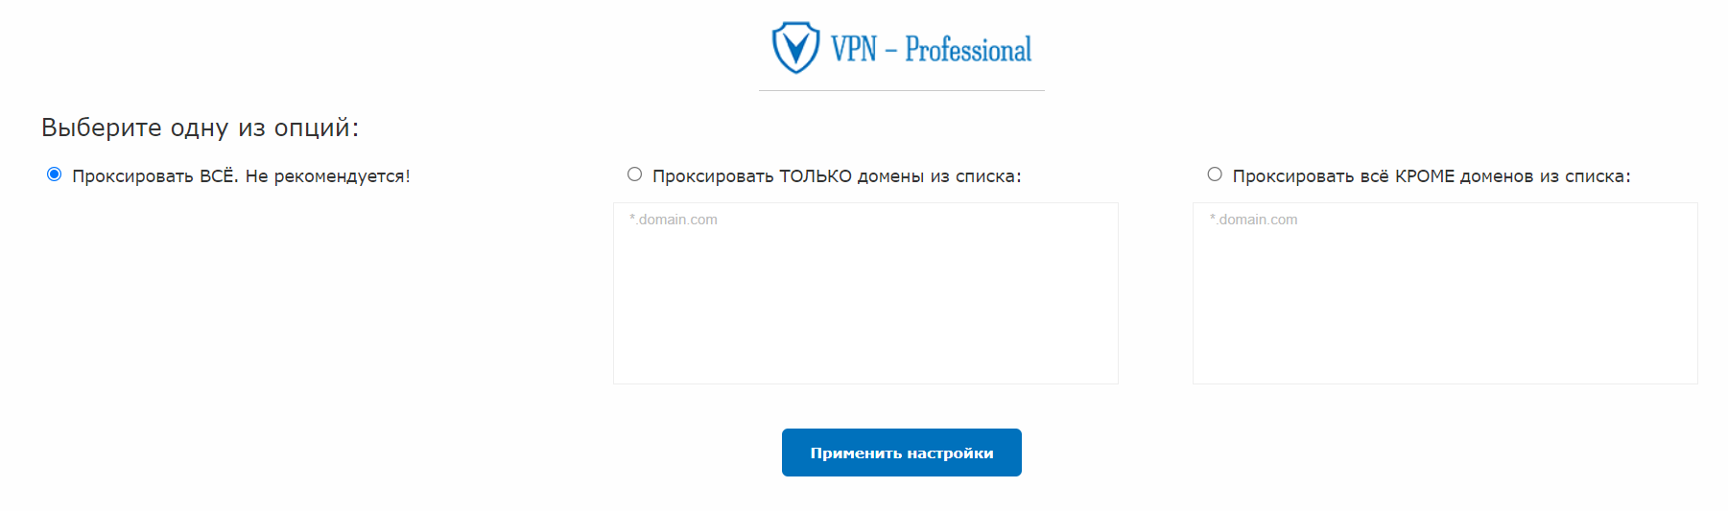Click the '*.domain.com' placeholder in the КРОМЕ textarea
This screenshot has height=511, width=1728.
click(x=1253, y=220)
